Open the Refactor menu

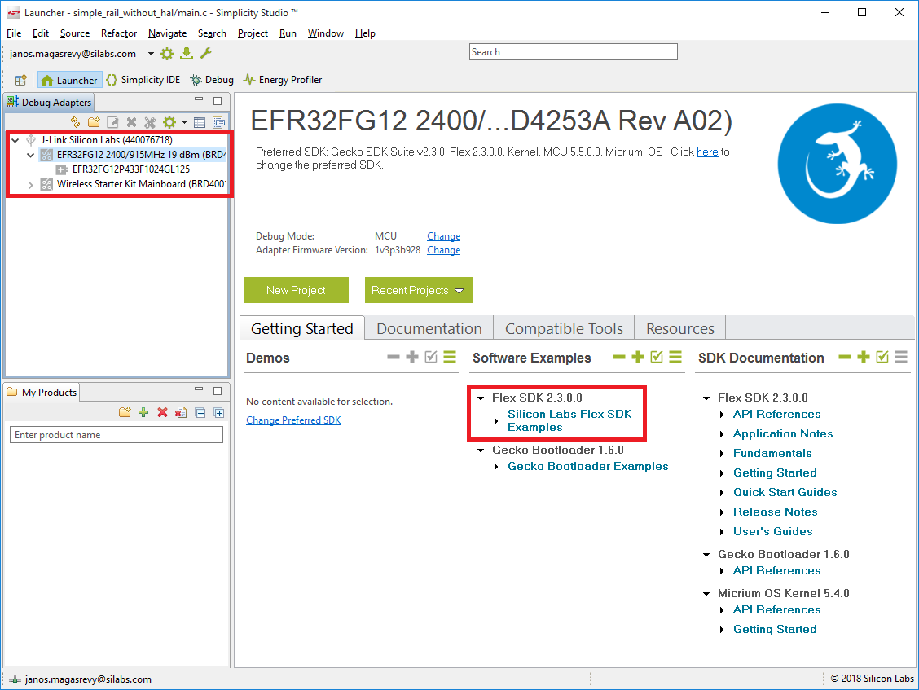(x=119, y=33)
